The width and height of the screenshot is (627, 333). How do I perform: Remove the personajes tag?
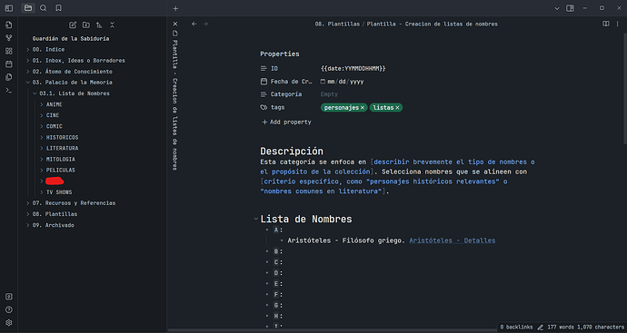point(363,108)
